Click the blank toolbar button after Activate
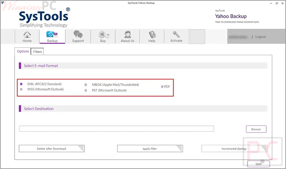 [197, 36]
